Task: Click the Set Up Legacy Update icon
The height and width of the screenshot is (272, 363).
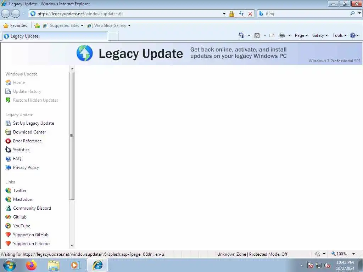Action: pyautogui.click(x=8, y=123)
